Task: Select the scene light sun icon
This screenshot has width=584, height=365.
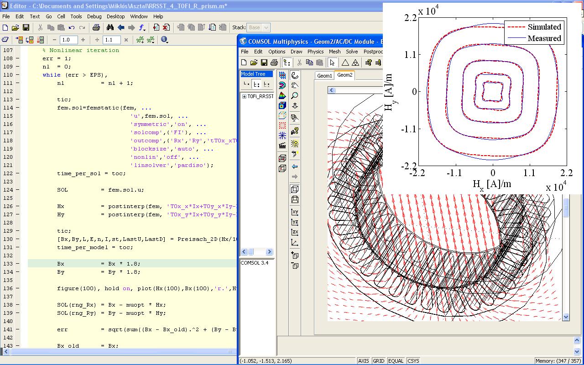Action: [295, 143]
